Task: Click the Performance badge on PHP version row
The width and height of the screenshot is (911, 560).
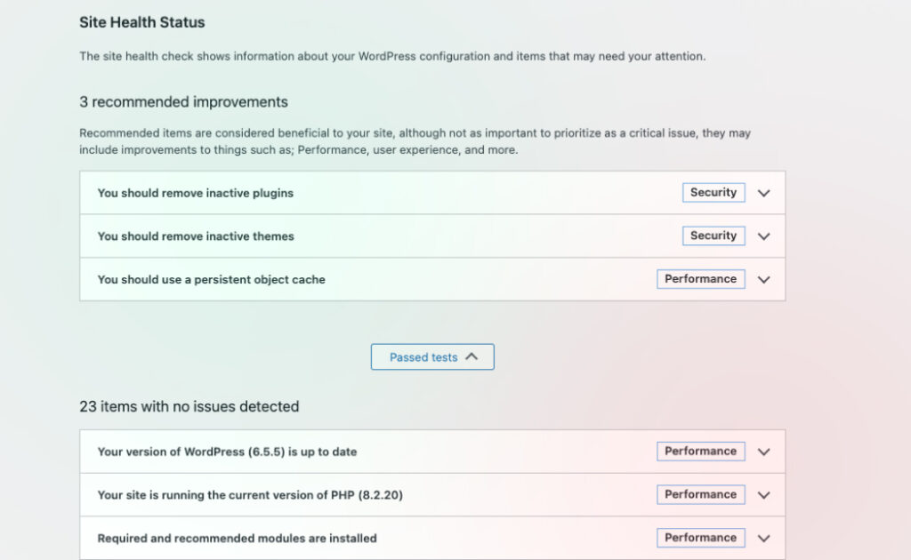Action: pyautogui.click(x=700, y=494)
